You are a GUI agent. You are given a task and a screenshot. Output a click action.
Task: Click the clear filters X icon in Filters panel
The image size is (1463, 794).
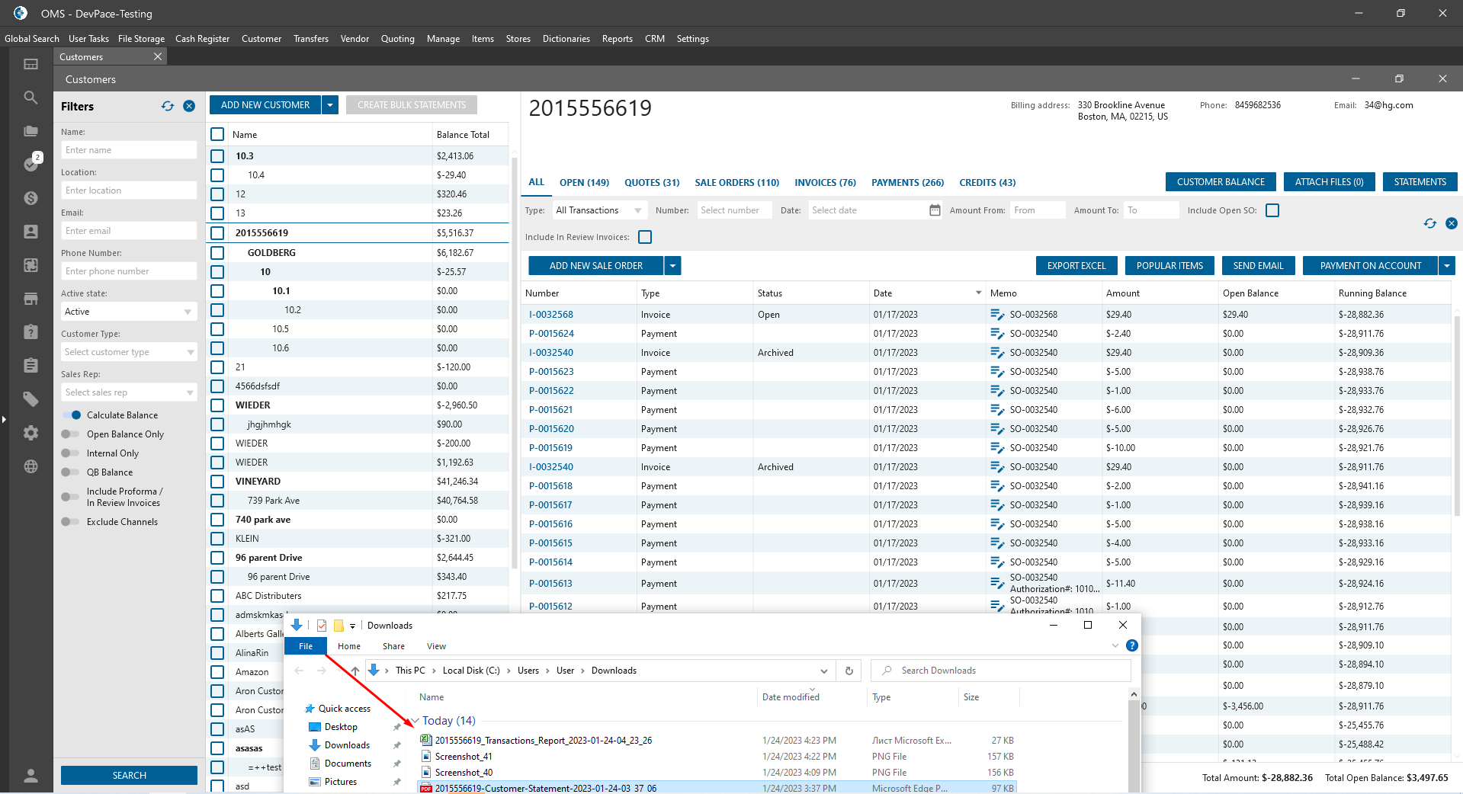[189, 107]
